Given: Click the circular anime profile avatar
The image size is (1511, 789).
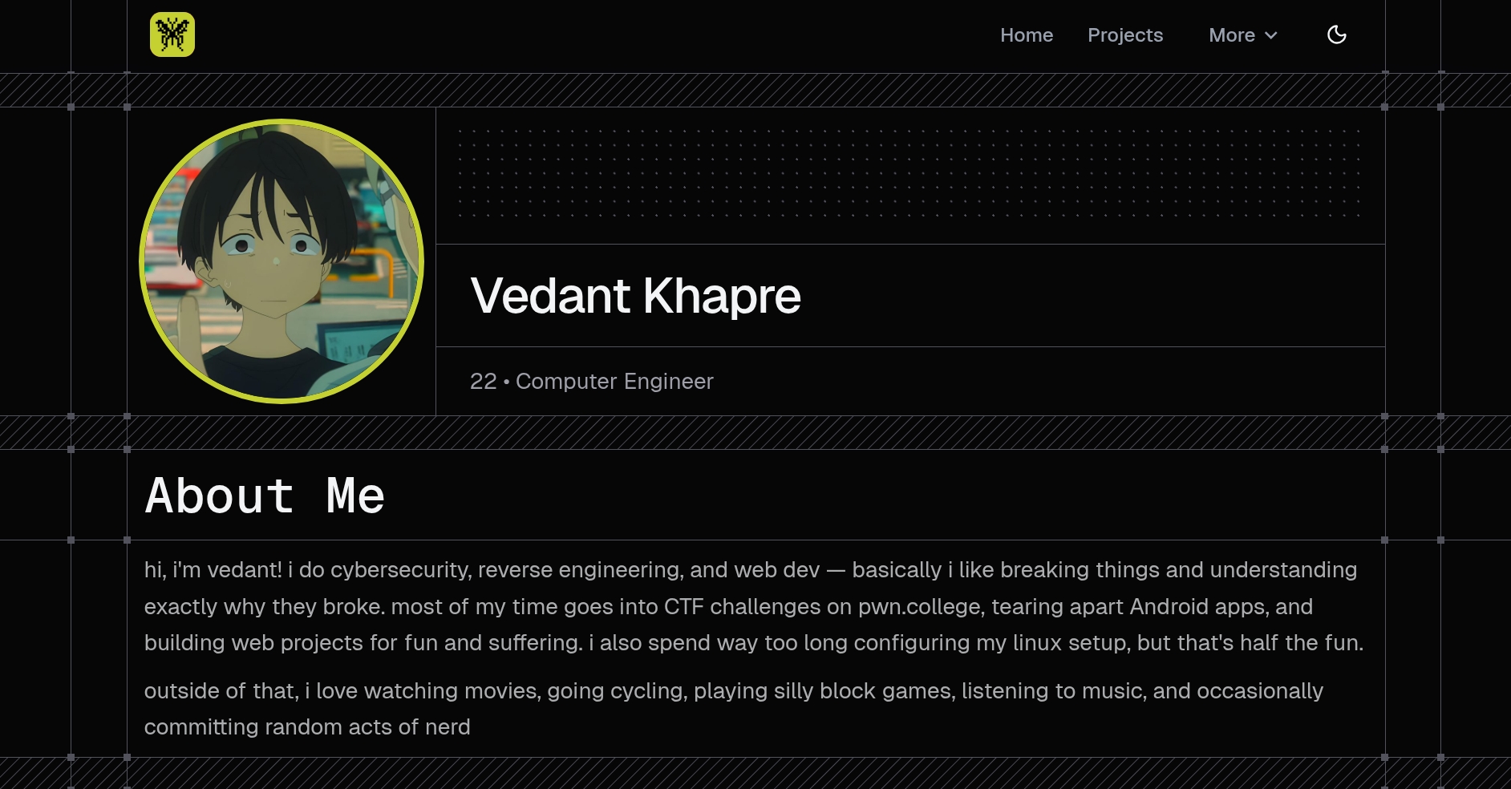Looking at the screenshot, I should 282,261.
